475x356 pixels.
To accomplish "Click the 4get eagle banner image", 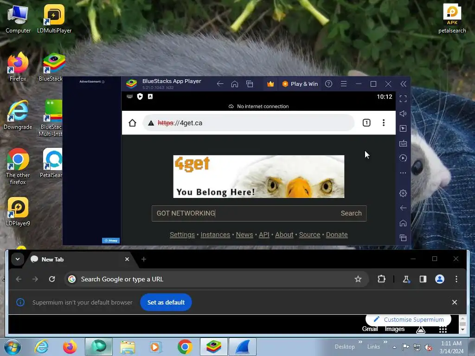I will (x=259, y=177).
